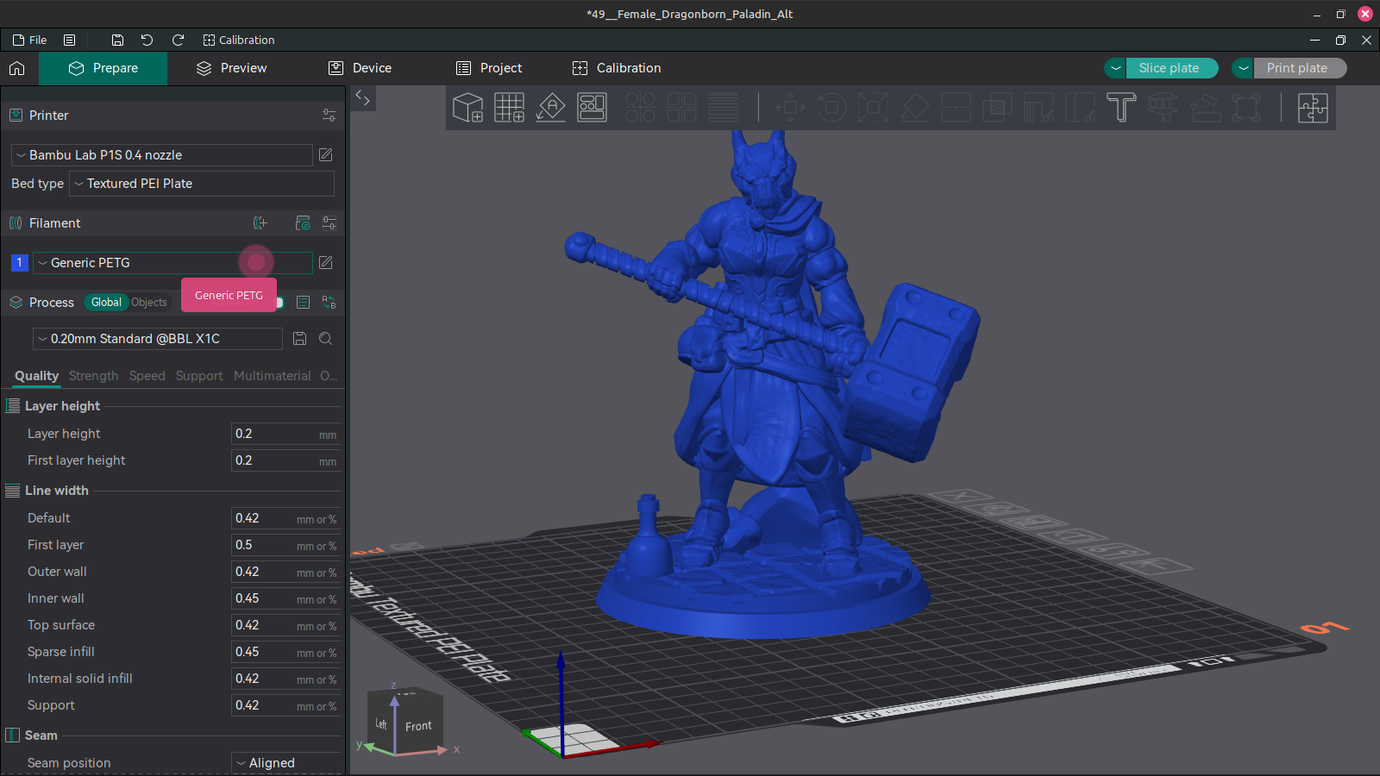1380x776 pixels.
Task: Select the Rotate tool
Action: coord(831,108)
